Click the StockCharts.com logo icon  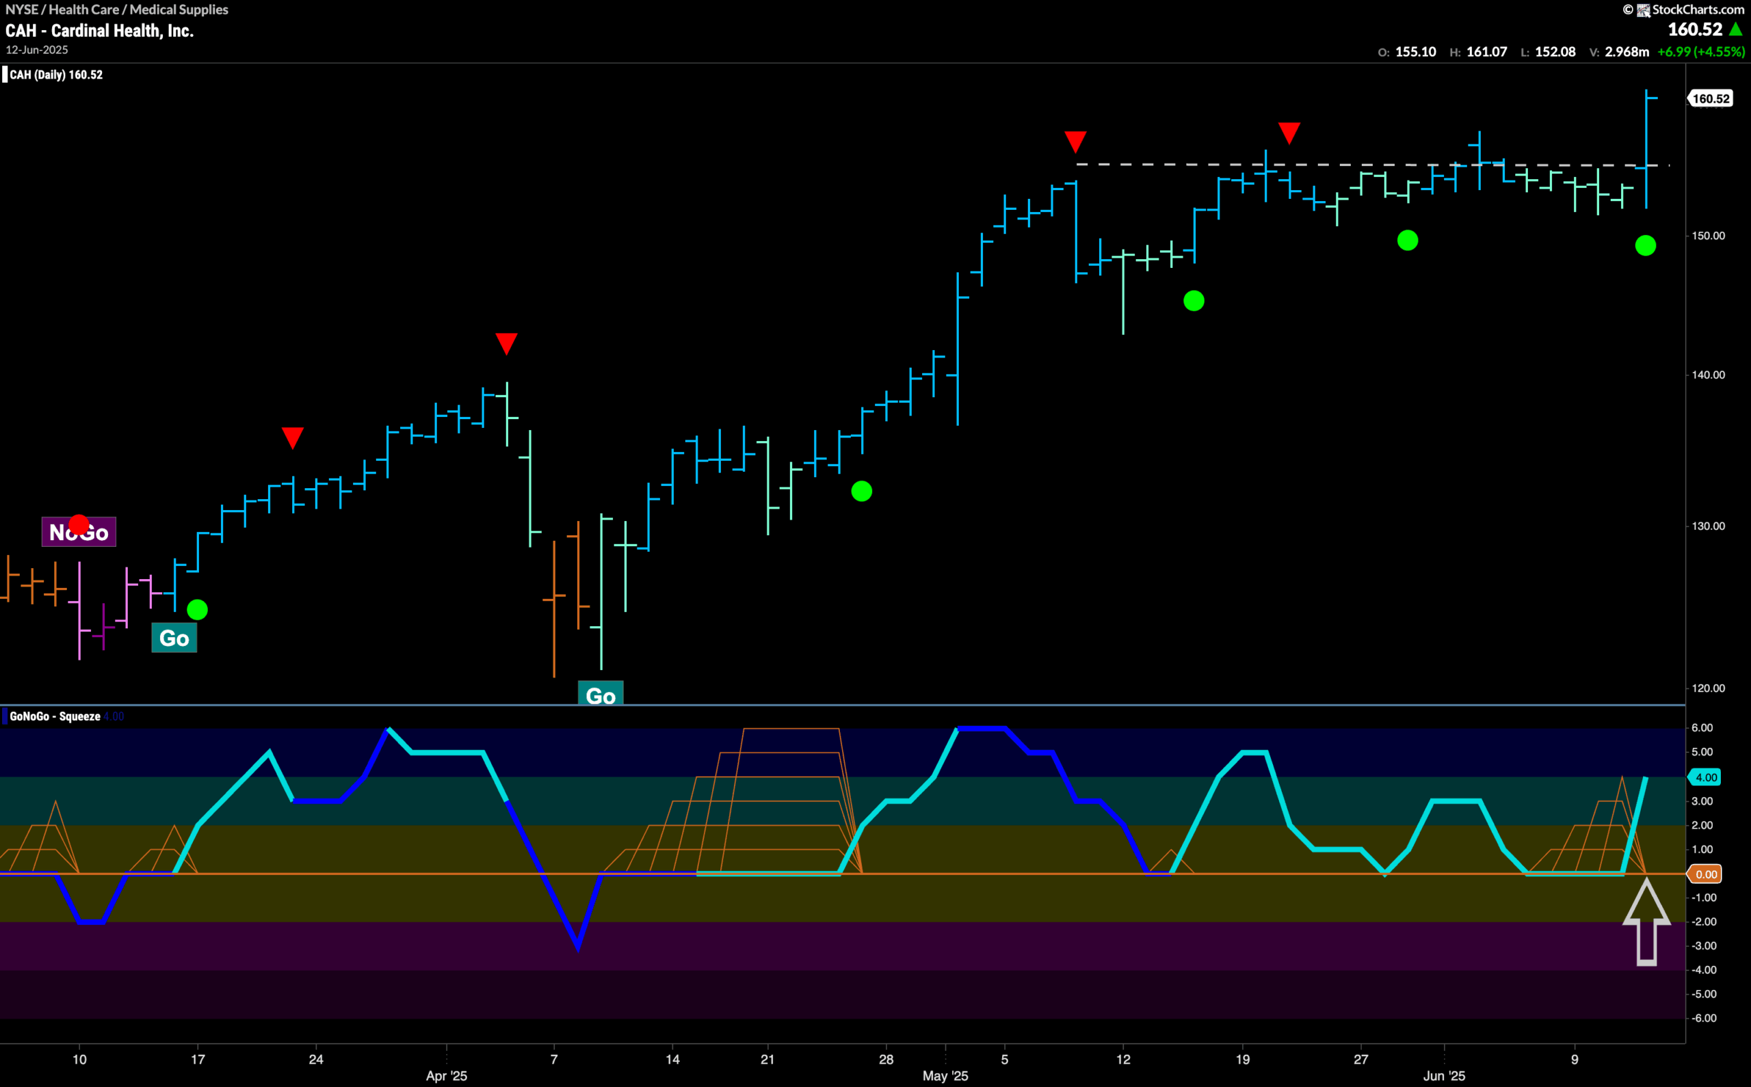(1643, 10)
